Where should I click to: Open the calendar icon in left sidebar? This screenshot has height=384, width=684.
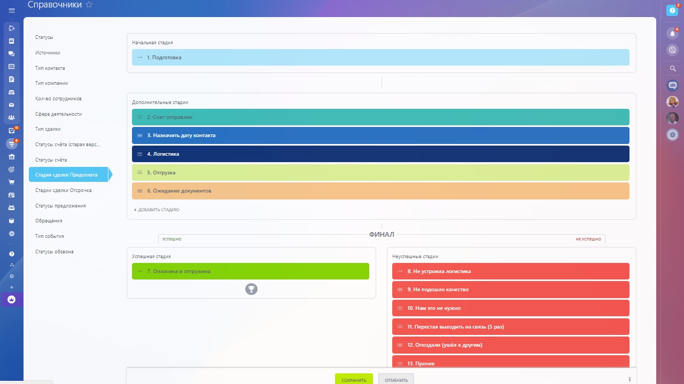click(x=12, y=67)
